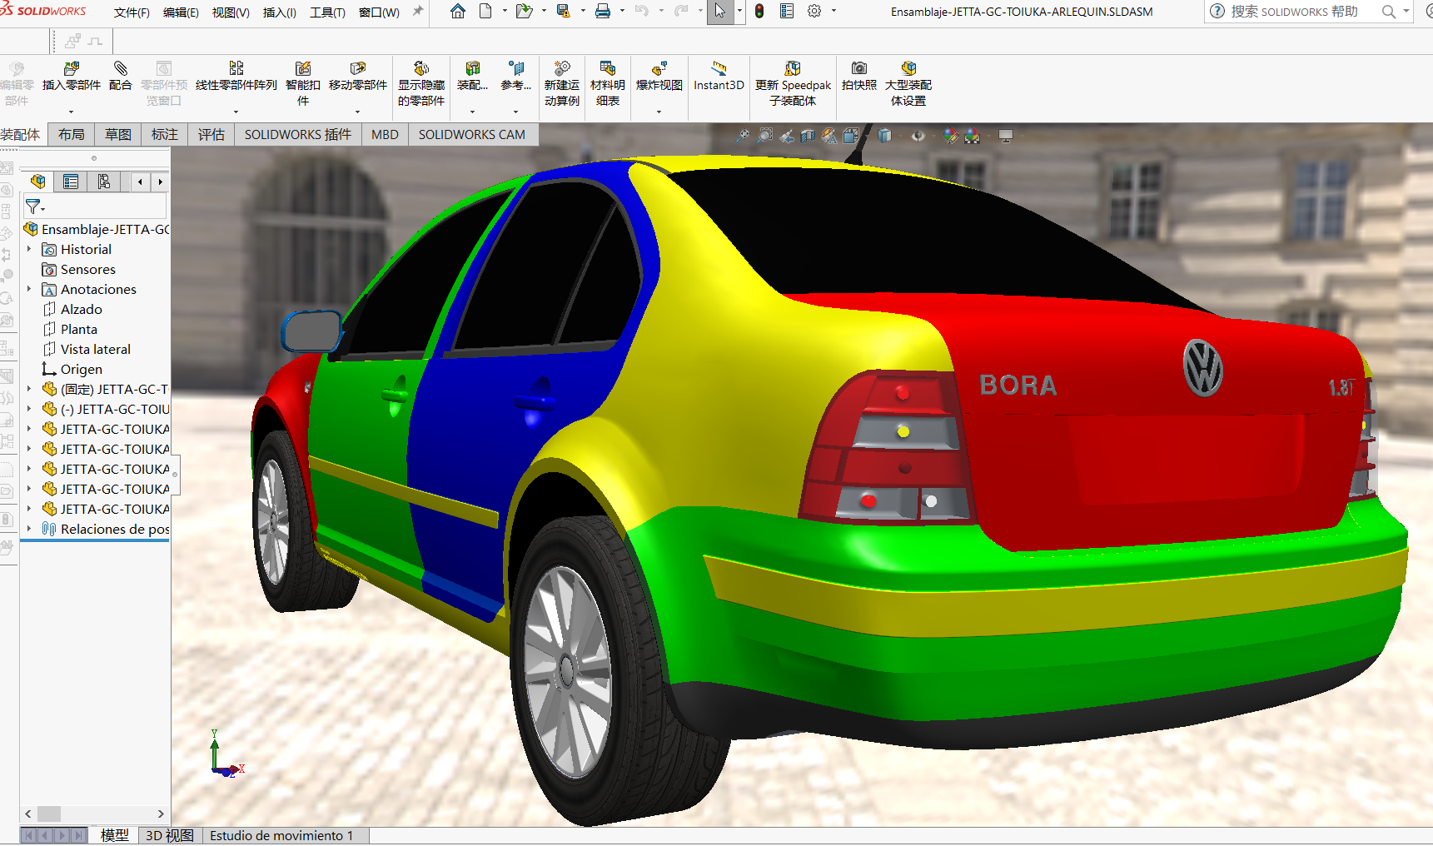Screen dimensions: 1433x846
Task: Open View Orientation cube dropdown
Action: coord(851,136)
